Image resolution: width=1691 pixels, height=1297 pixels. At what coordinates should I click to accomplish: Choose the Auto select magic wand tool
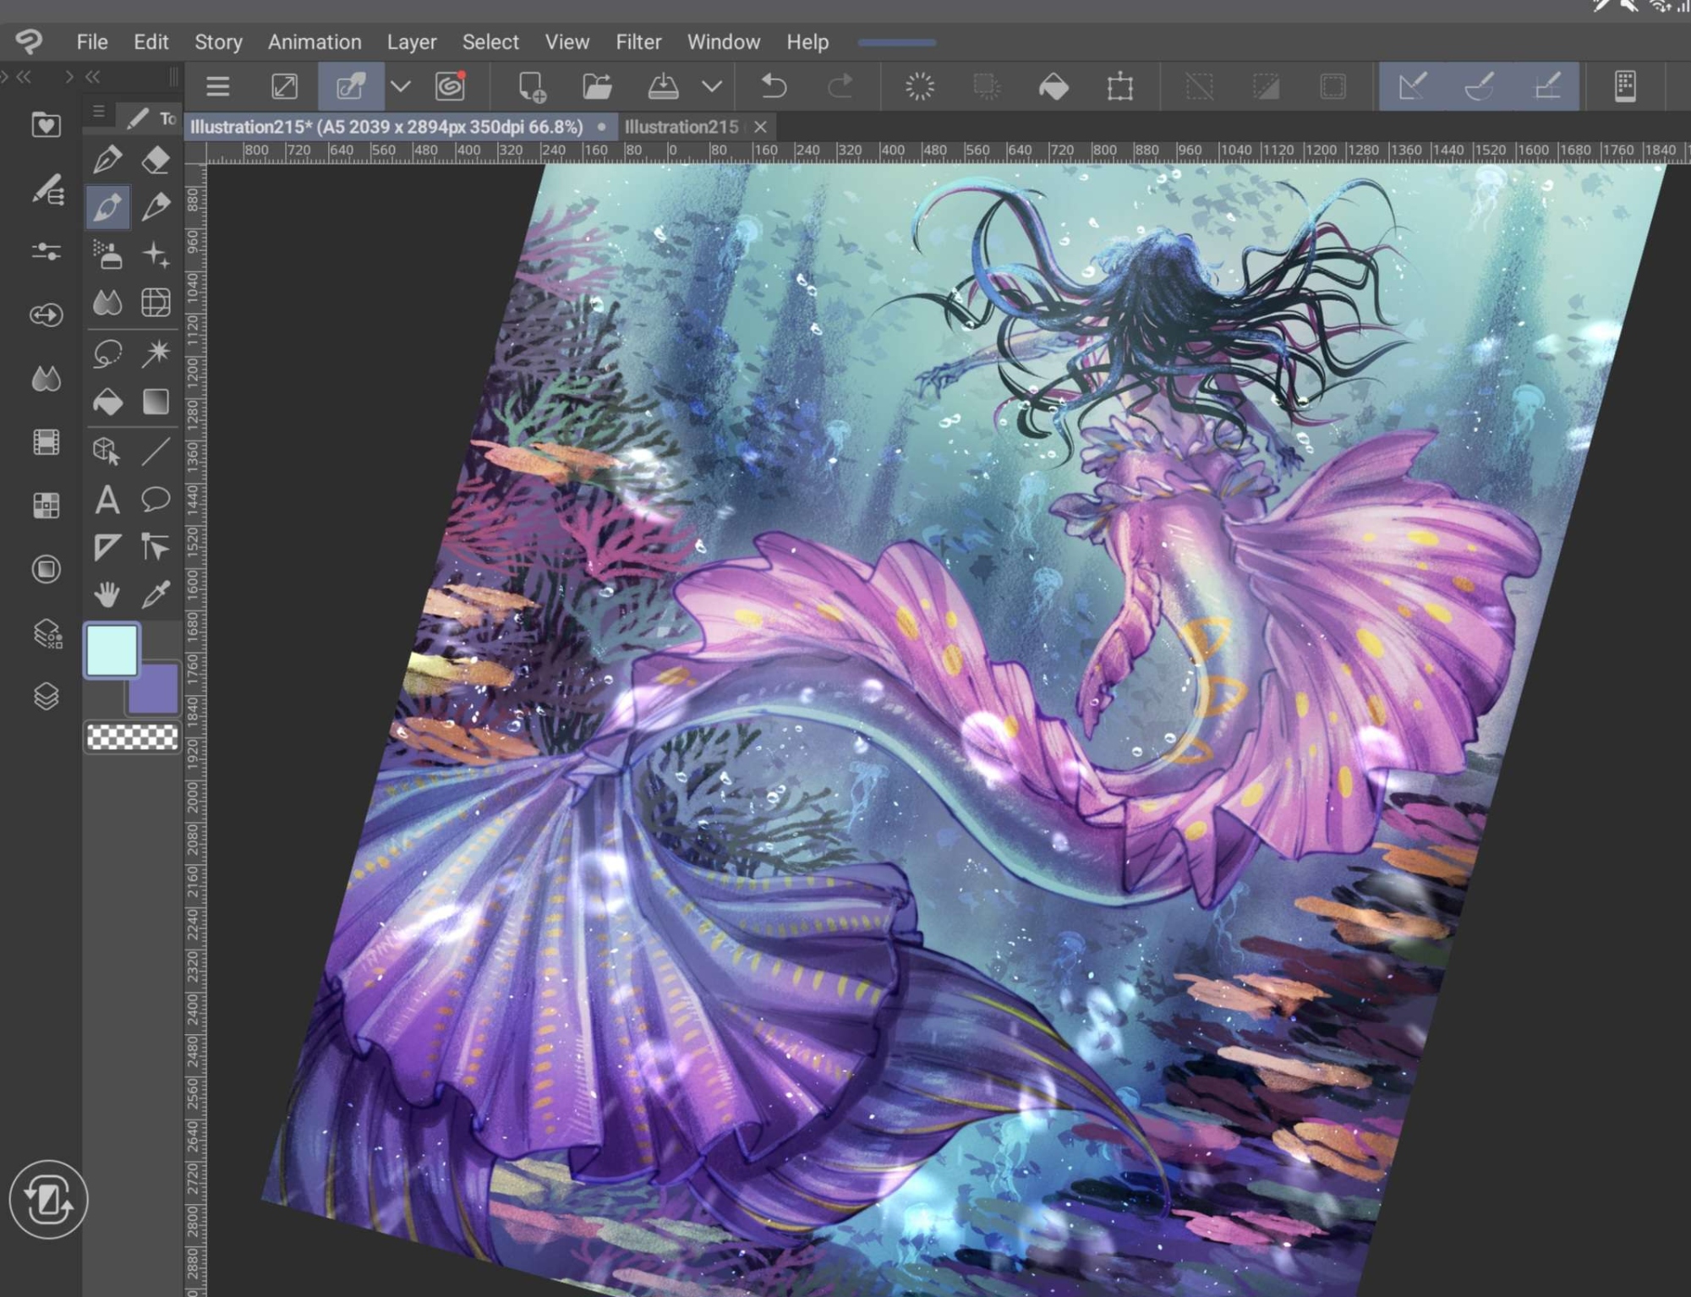point(156,353)
